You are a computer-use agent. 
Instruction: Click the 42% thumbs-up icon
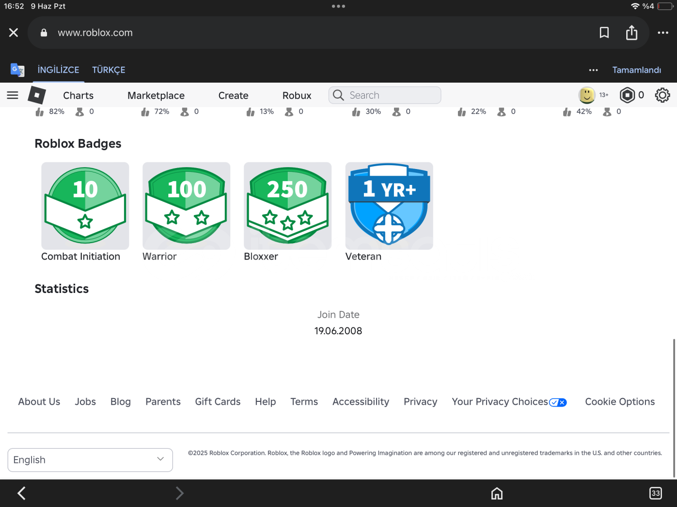(567, 112)
